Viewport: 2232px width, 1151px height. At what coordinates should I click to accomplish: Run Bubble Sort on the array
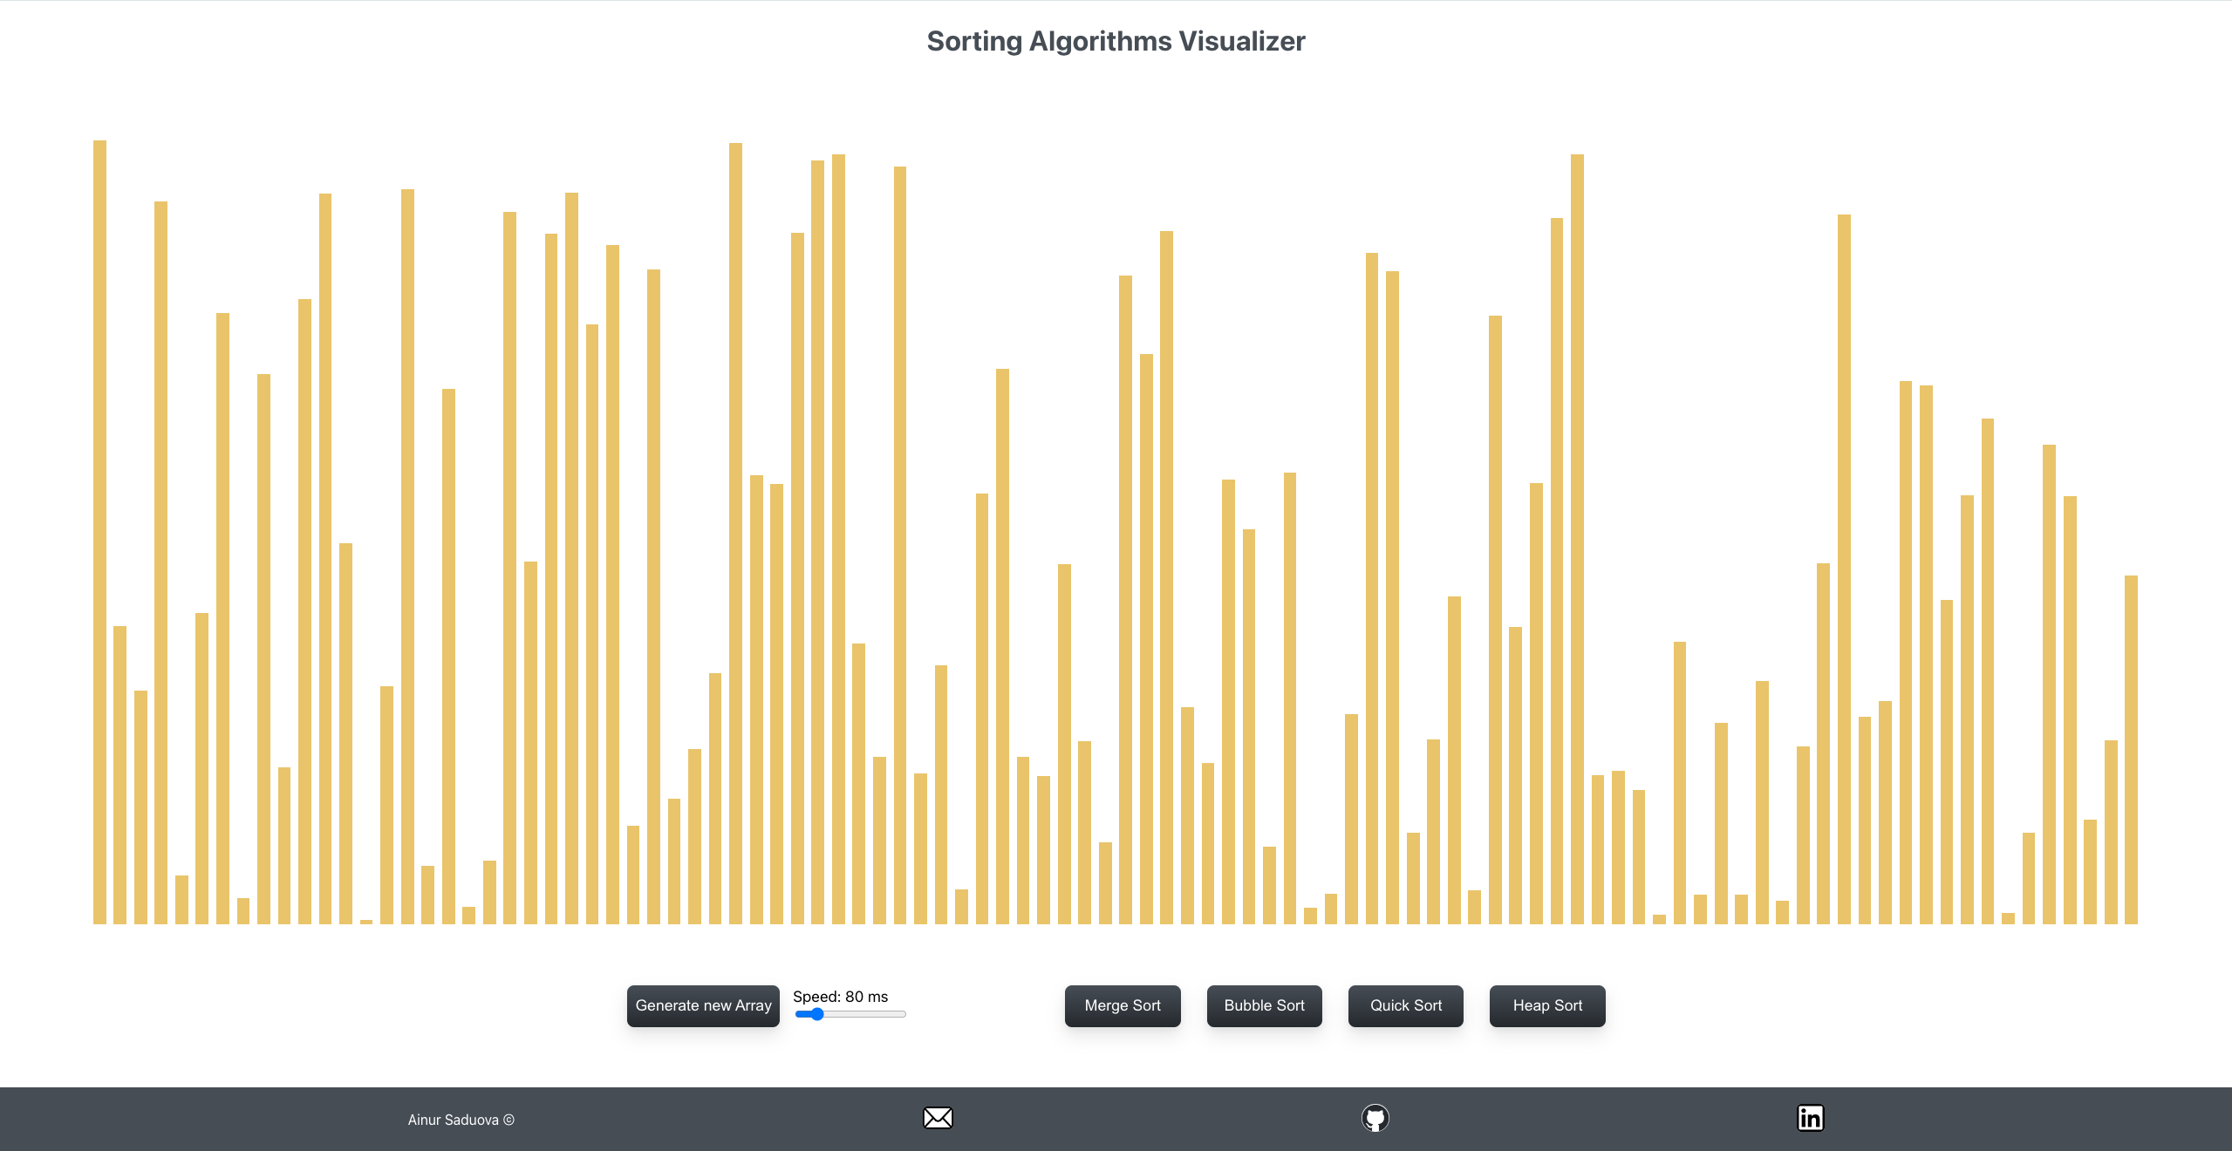click(1264, 1005)
